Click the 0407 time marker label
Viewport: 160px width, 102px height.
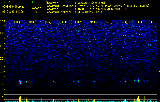click(x=109, y=22)
